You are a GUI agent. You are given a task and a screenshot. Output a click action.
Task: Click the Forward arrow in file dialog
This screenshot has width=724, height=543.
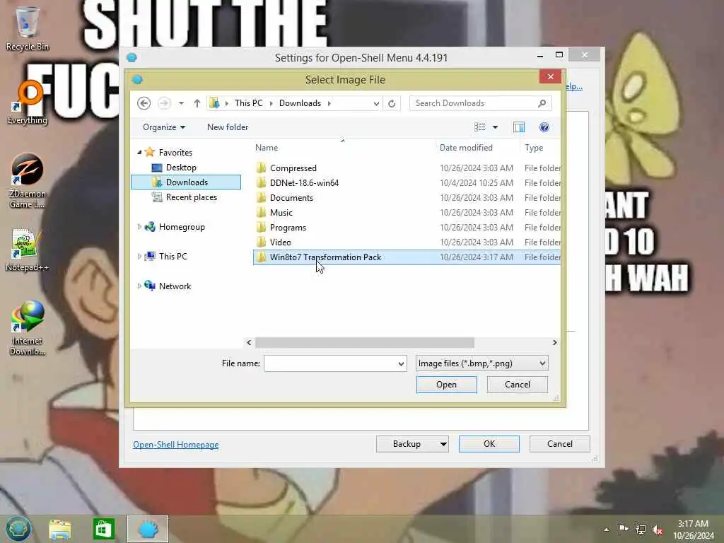[x=164, y=103]
